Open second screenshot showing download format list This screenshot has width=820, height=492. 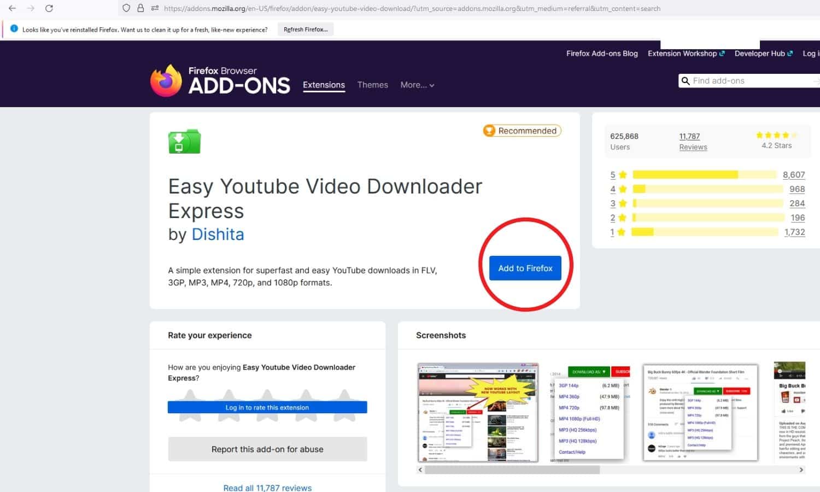[590, 413]
